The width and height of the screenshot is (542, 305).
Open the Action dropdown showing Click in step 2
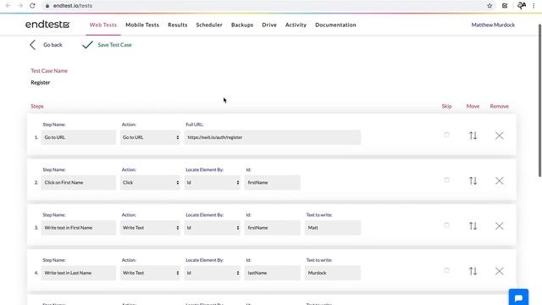150,183
